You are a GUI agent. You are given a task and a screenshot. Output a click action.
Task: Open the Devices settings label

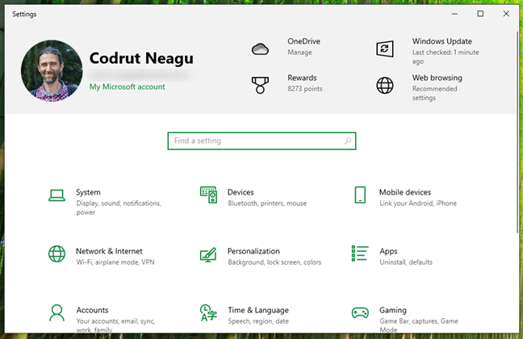click(x=241, y=192)
